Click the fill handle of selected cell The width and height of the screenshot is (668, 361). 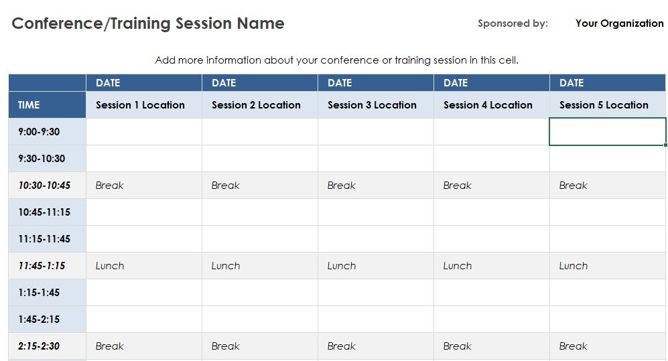pos(665,145)
